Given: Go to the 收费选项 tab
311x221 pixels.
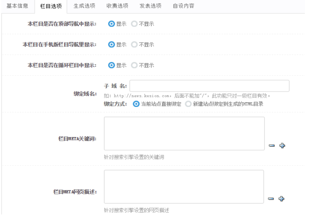Looking at the screenshot, I should click(117, 6).
